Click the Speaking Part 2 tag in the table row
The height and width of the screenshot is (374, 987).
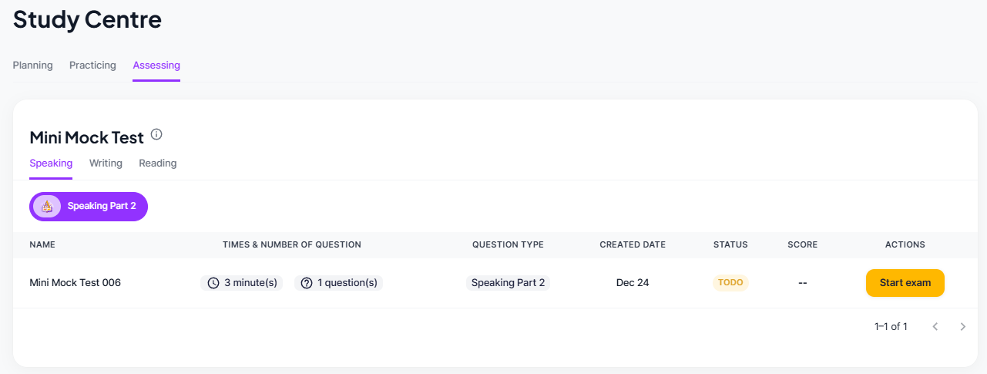[508, 283]
